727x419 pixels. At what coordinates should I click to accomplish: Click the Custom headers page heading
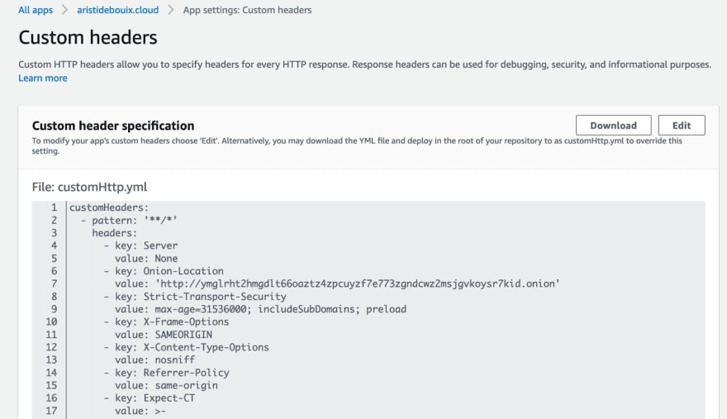88,37
